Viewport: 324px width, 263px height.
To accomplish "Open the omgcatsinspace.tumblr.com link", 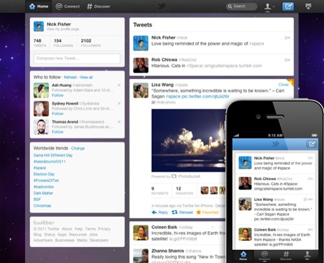I will click(x=233, y=65).
